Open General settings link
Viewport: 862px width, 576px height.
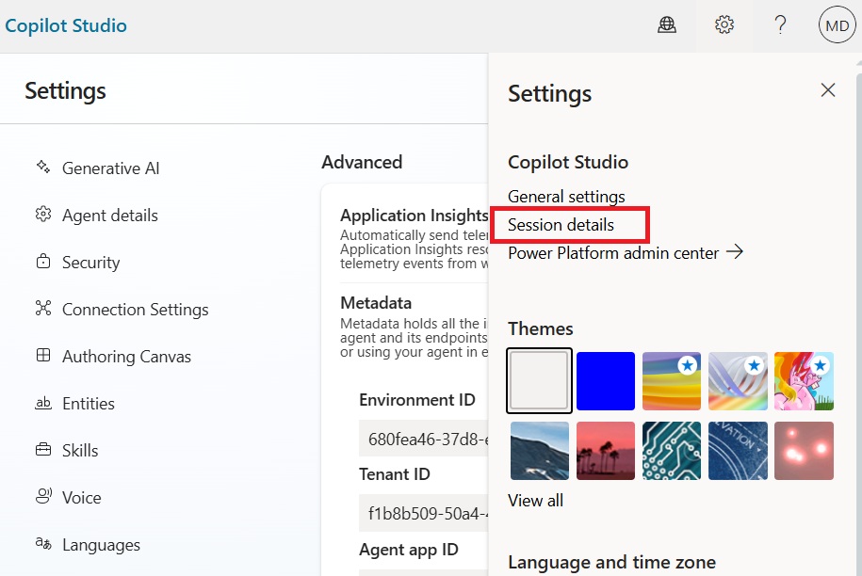click(566, 197)
